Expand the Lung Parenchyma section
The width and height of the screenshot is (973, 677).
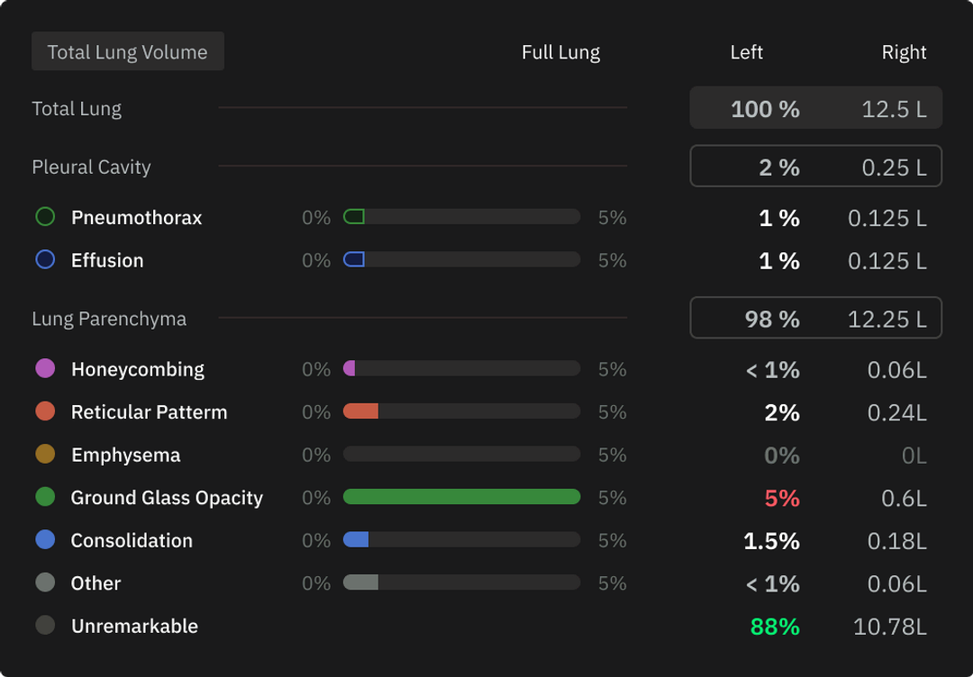pyautogui.click(x=109, y=319)
